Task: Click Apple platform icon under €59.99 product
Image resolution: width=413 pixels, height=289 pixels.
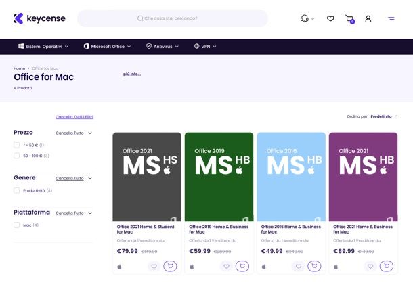Action: 192,267
